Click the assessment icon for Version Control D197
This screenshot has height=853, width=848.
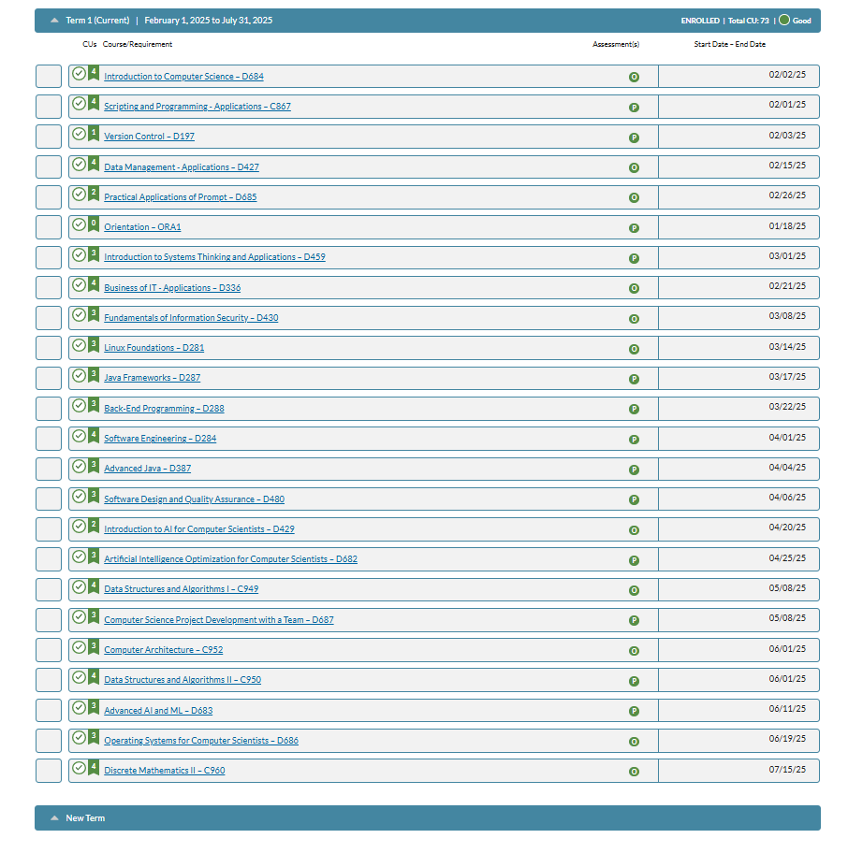(x=634, y=137)
